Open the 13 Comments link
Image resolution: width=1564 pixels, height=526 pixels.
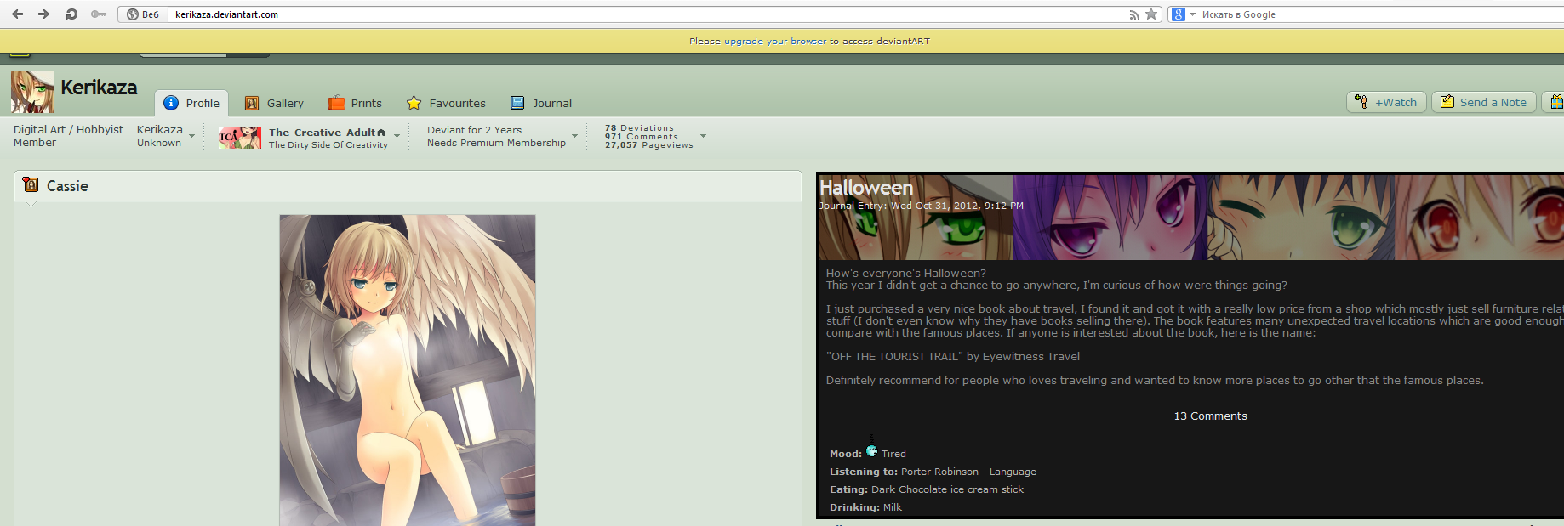click(1210, 416)
